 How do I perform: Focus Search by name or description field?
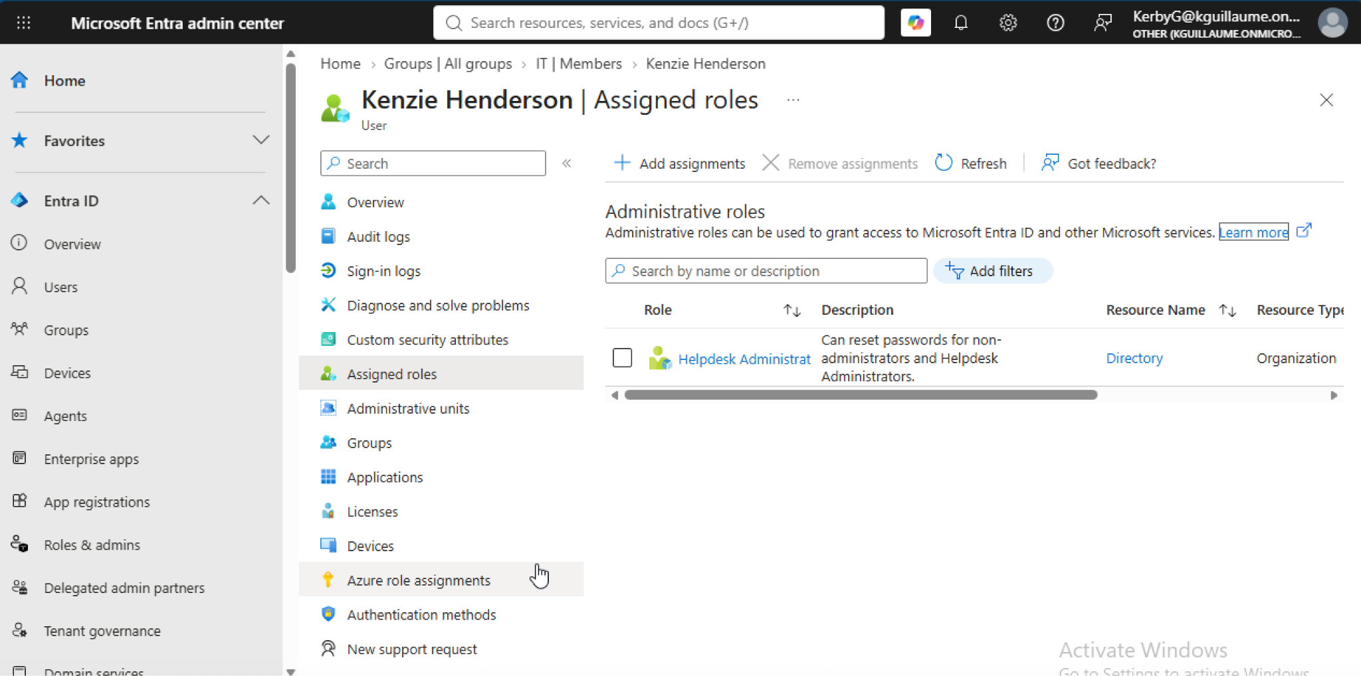pyautogui.click(x=766, y=271)
